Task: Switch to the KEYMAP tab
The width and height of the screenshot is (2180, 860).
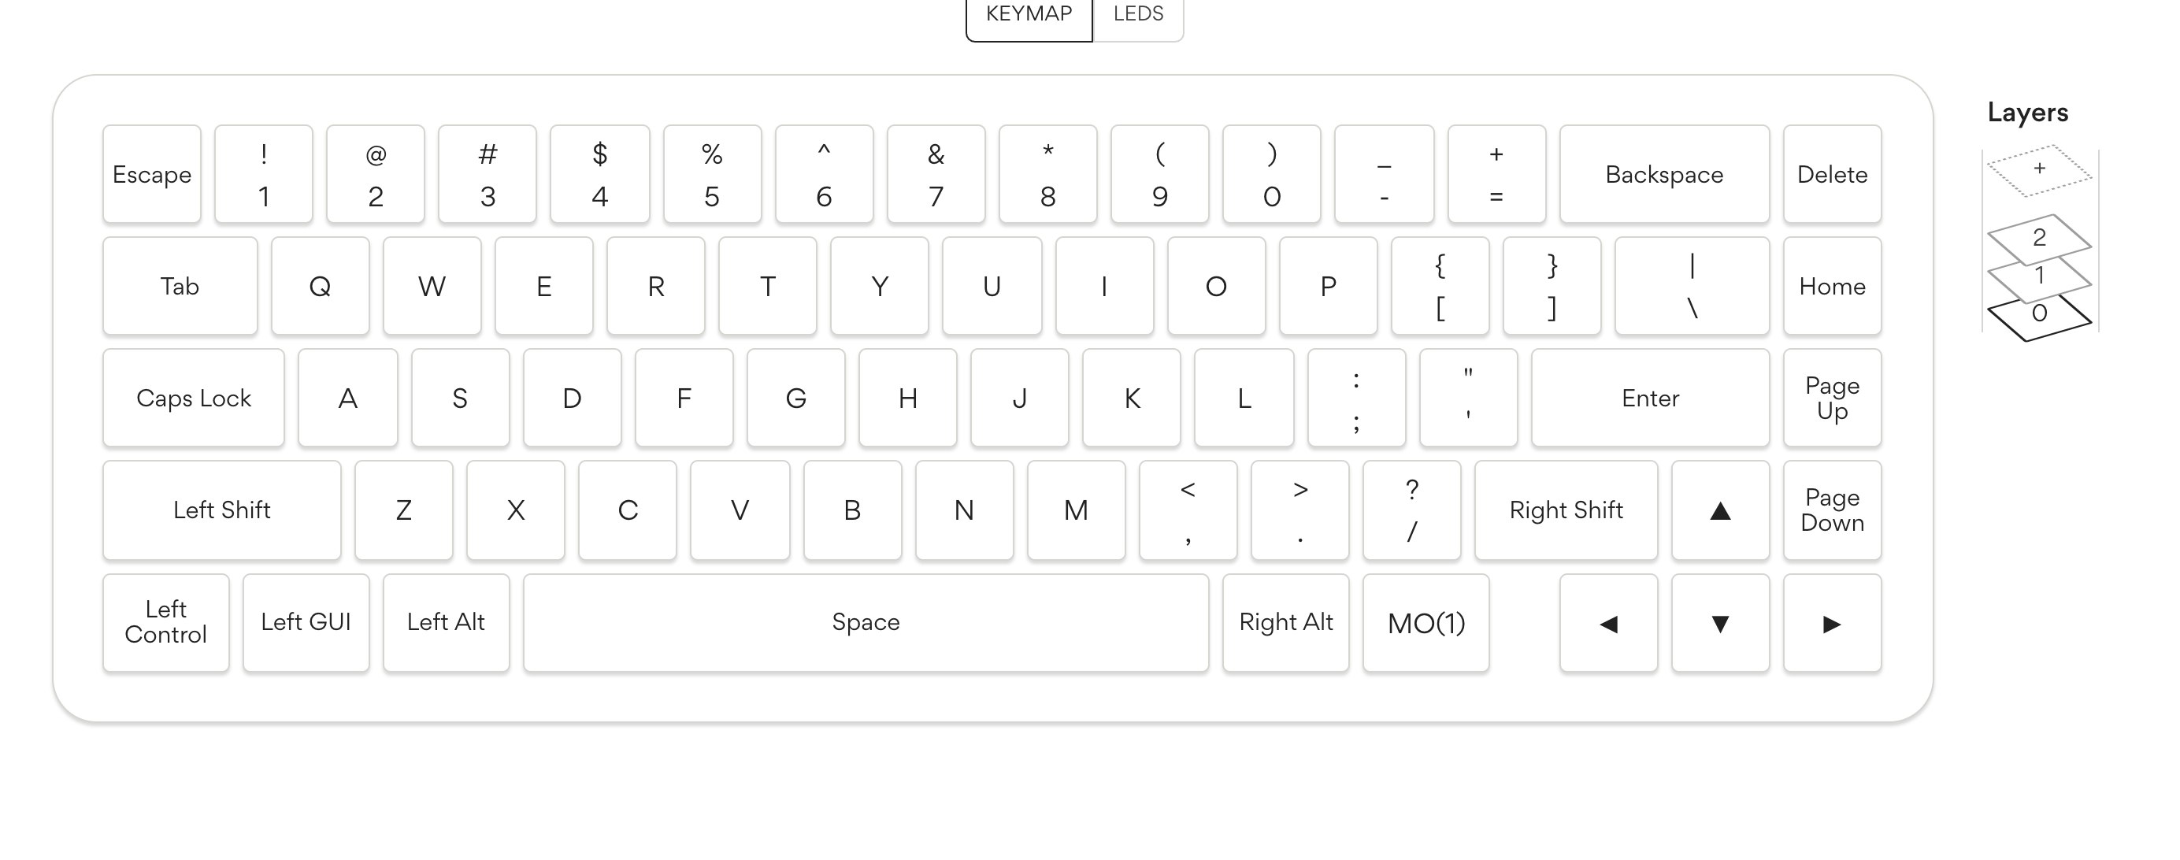Action: coord(1029,14)
